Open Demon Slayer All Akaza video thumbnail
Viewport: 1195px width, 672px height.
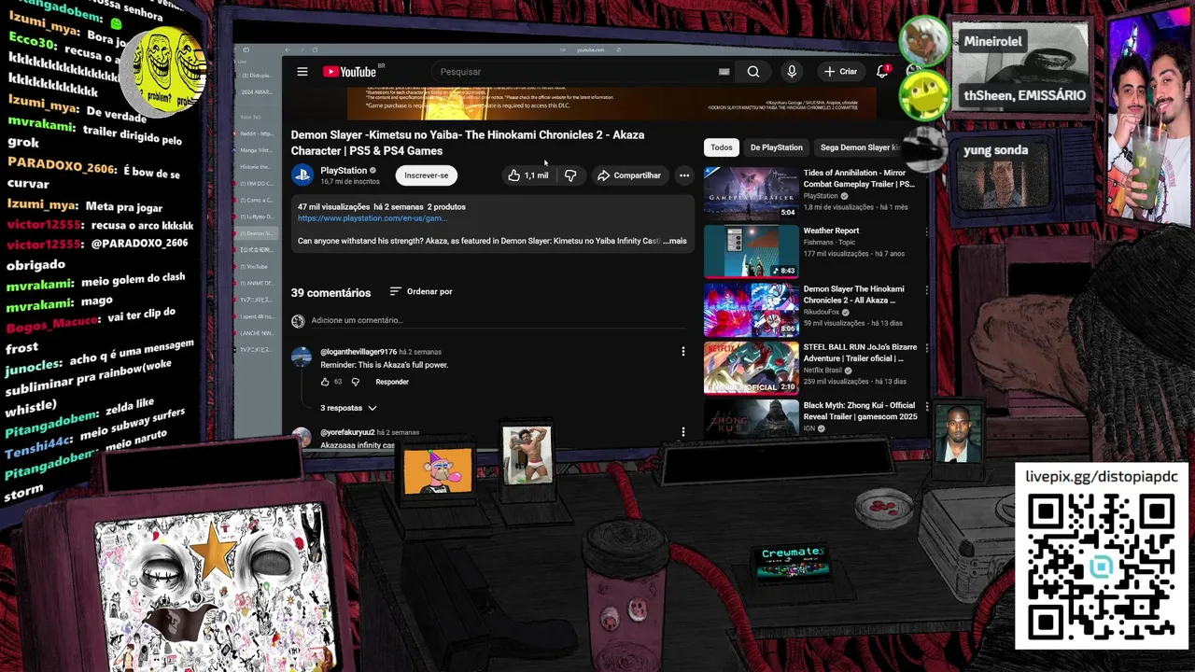(x=751, y=310)
